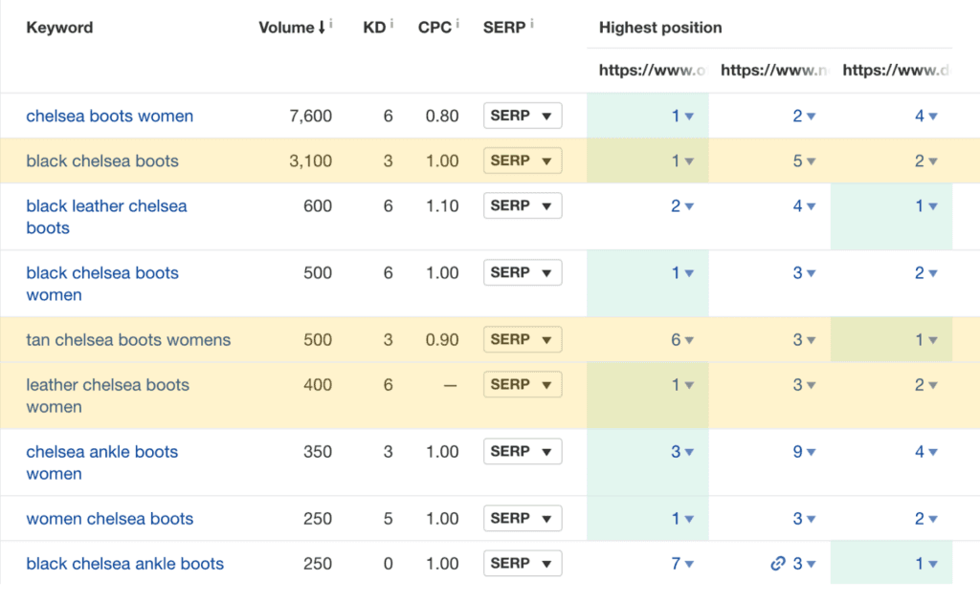Sort by the Keyword column header
The height and width of the screenshot is (601, 980).
59,28
